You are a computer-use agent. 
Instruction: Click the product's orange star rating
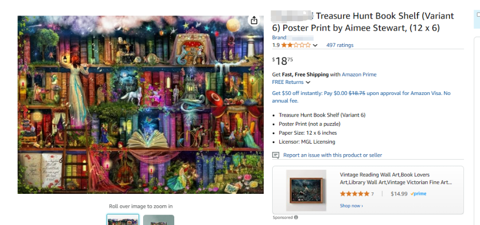(296, 45)
